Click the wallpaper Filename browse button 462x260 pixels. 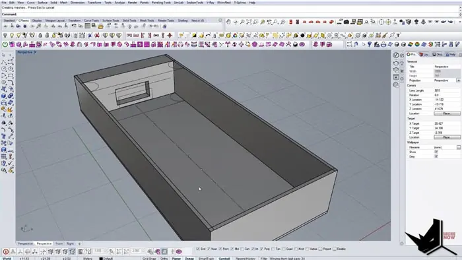point(459,147)
